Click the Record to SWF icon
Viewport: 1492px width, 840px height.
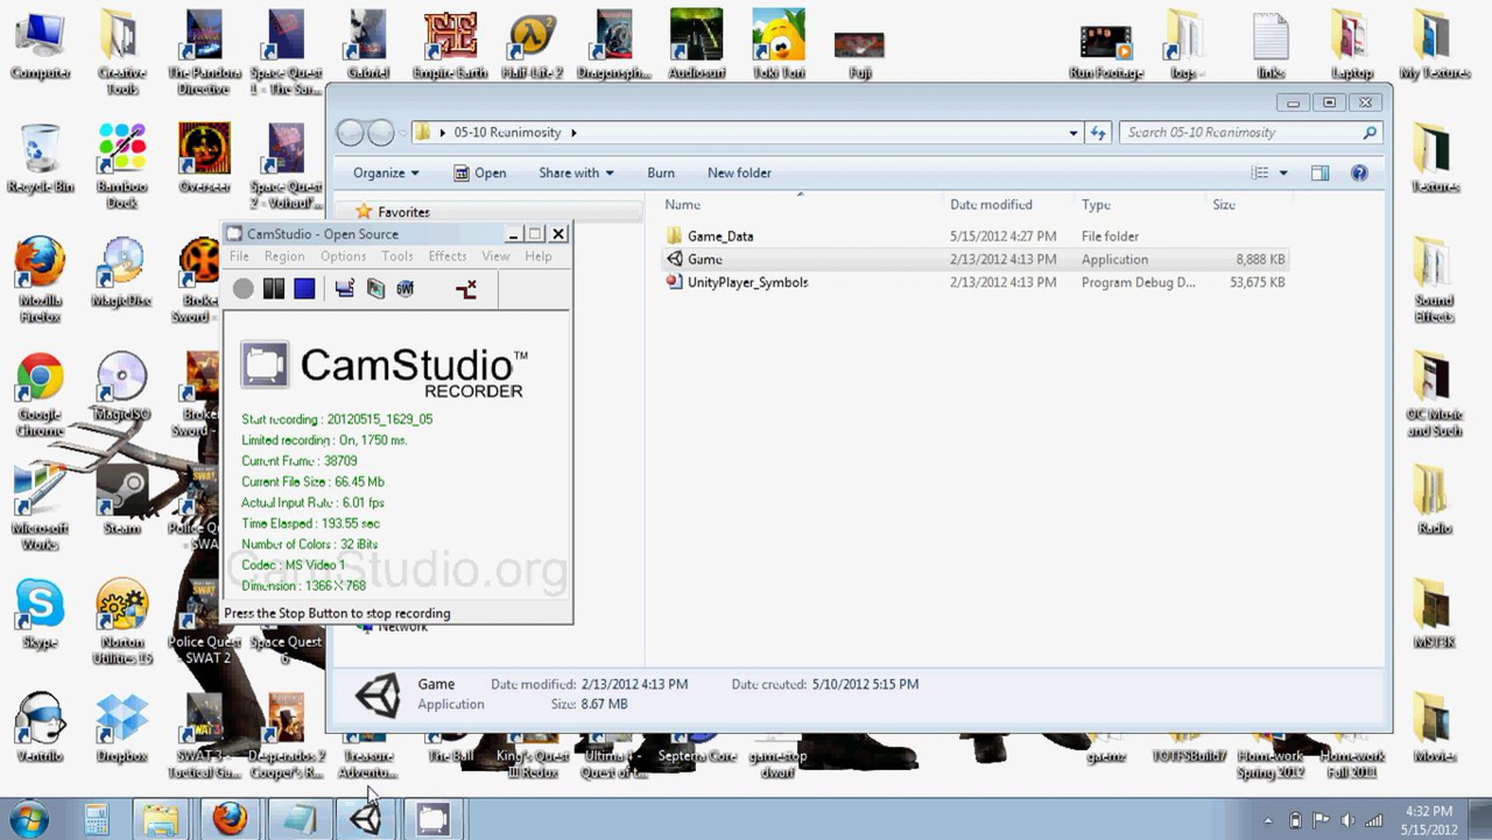point(405,289)
